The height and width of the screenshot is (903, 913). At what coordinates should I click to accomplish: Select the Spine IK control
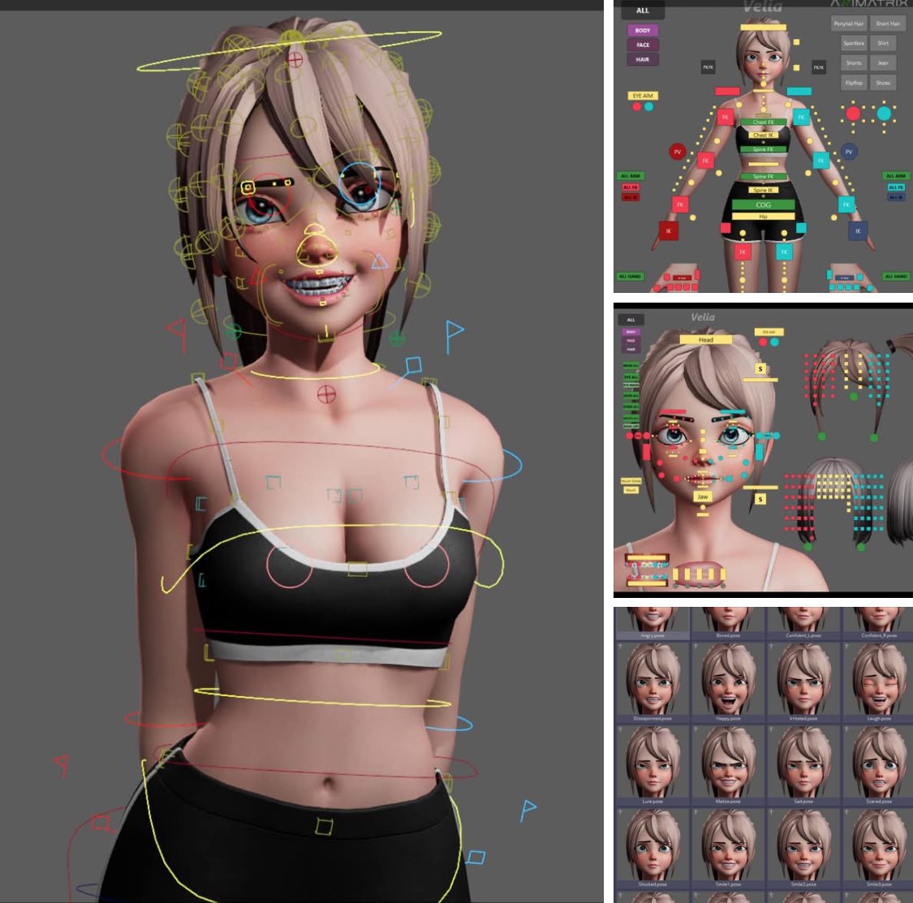pos(763,190)
